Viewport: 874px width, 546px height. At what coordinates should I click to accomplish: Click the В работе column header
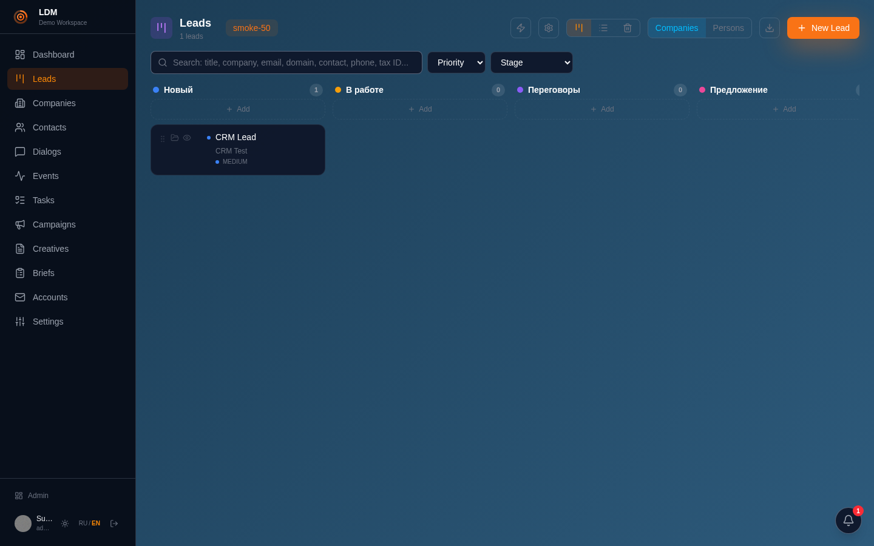[365, 90]
